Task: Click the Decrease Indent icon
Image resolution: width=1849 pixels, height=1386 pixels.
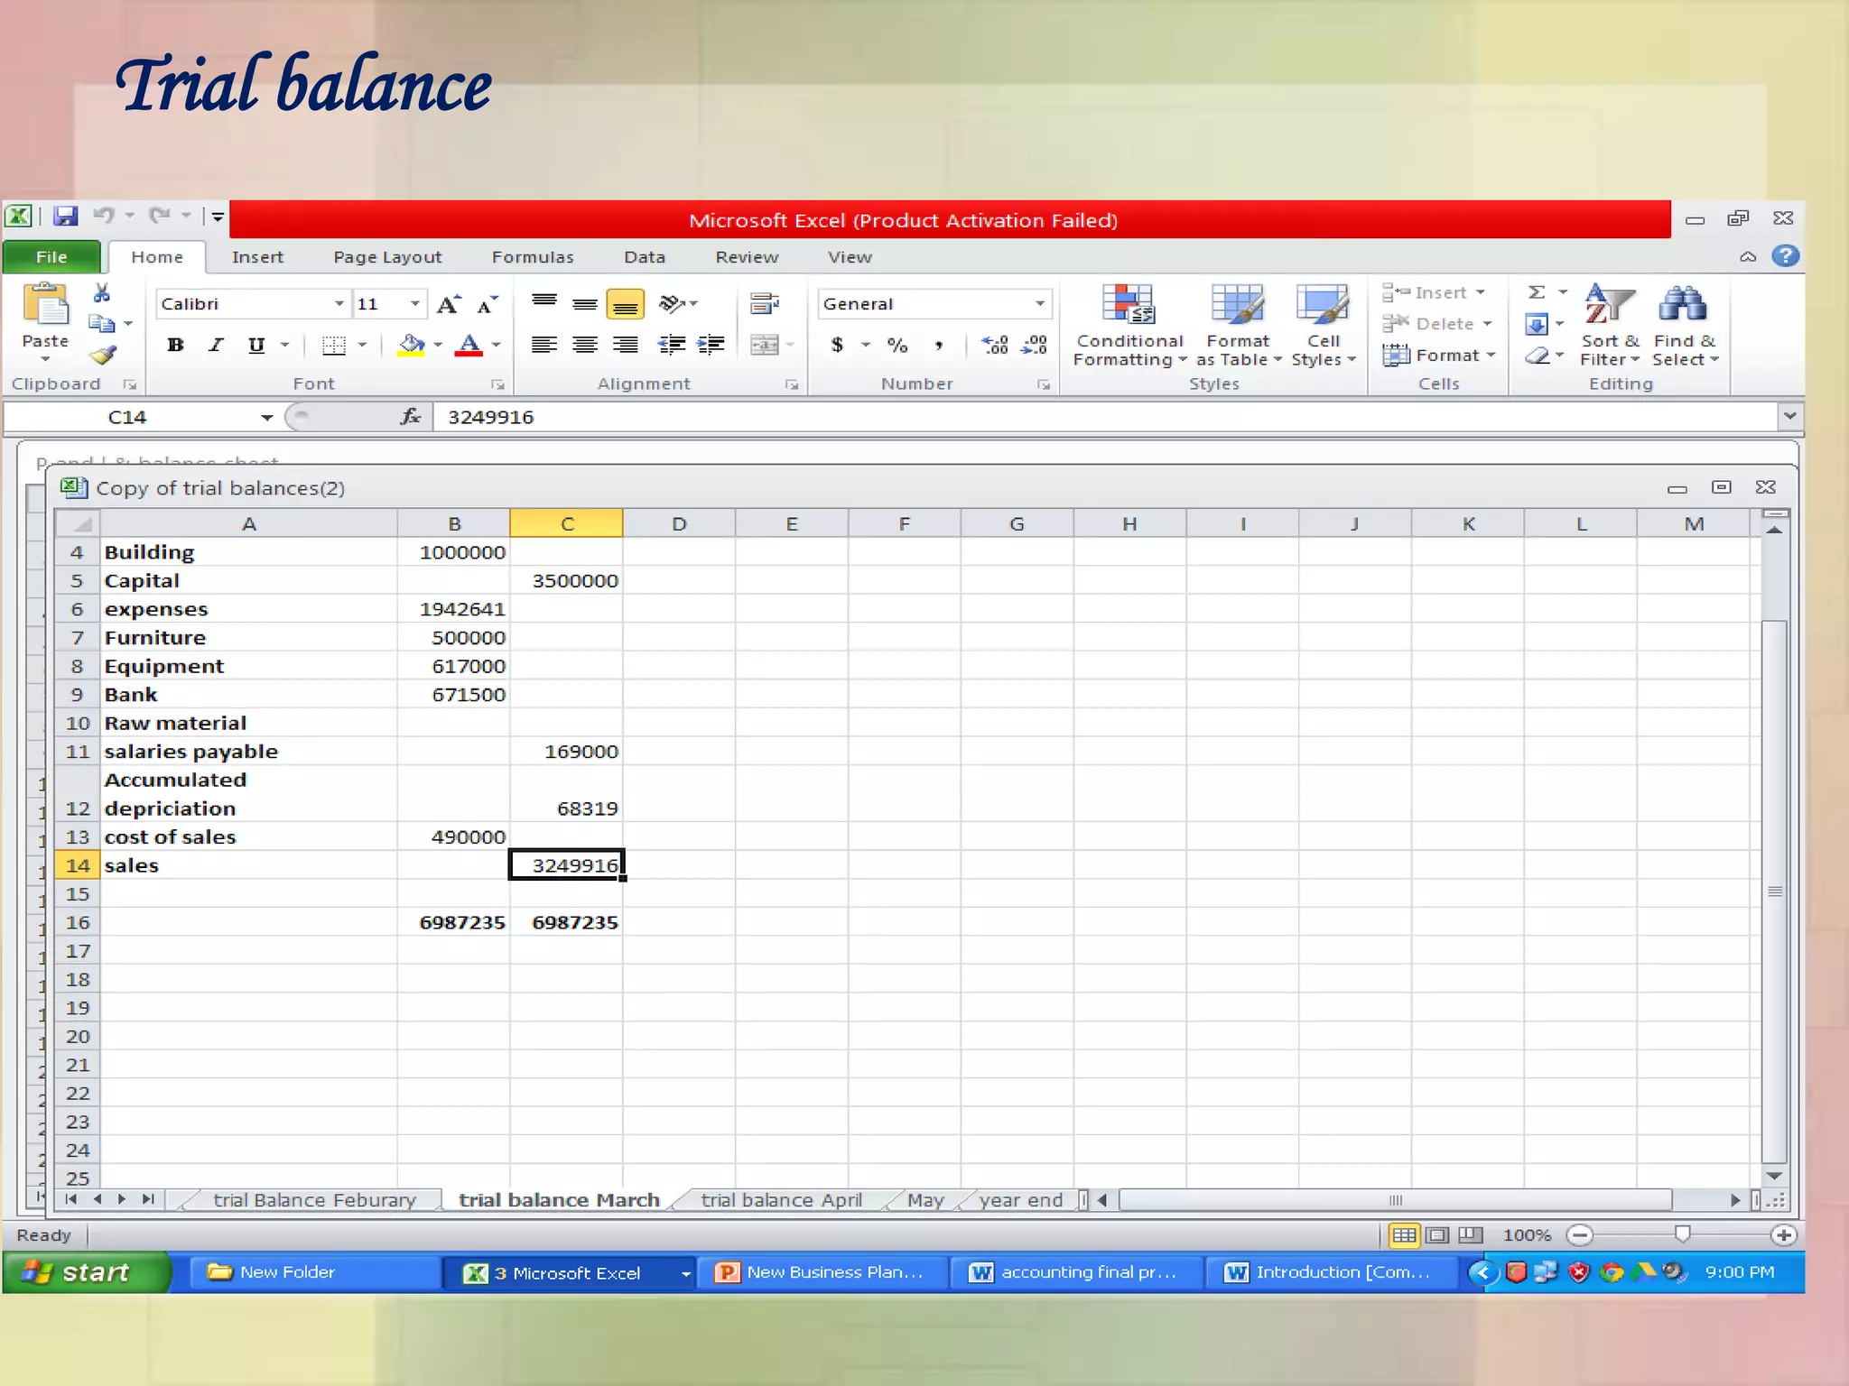Action: pos(671,345)
